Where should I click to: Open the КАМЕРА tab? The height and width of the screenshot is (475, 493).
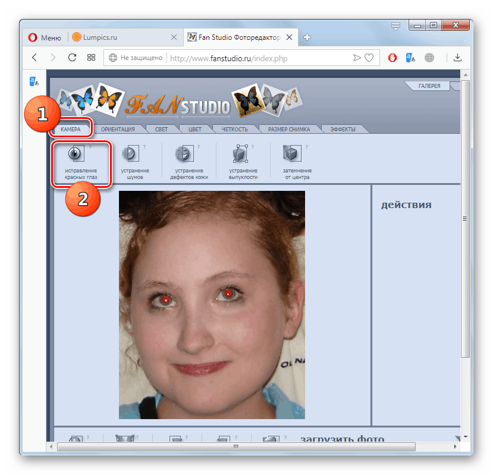pos(71,129)
